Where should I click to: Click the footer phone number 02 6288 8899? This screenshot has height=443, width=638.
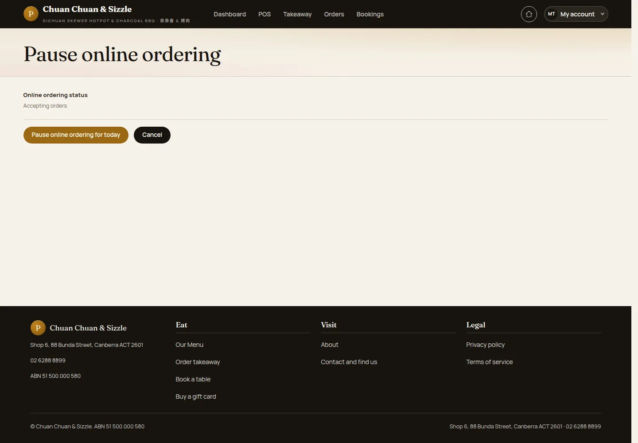click(48, 361)
